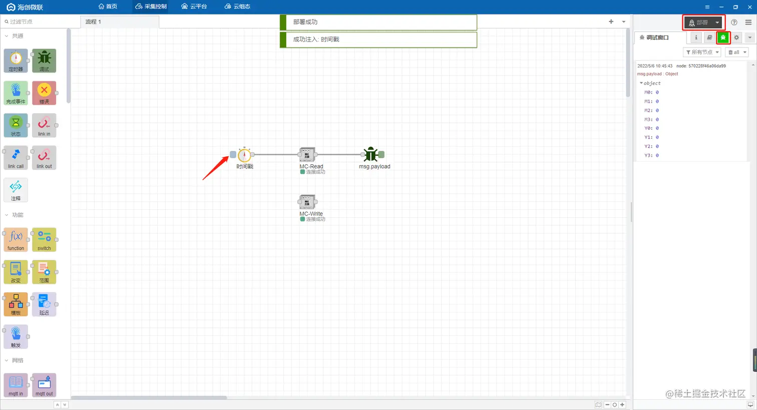Screen dimensions: 757x410
Task: Pick the 完成事件 node from palette
Action: pyautogui.click(x=16, y=93)
